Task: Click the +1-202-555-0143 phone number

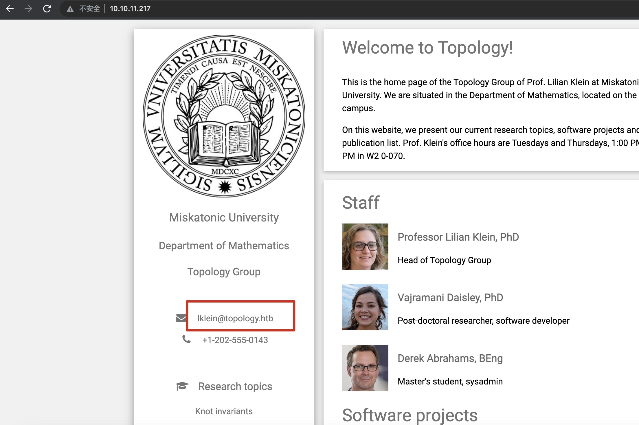Action: (235, 340)
